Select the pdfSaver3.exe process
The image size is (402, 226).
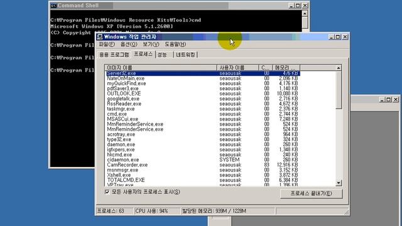[x=122, y=89]
